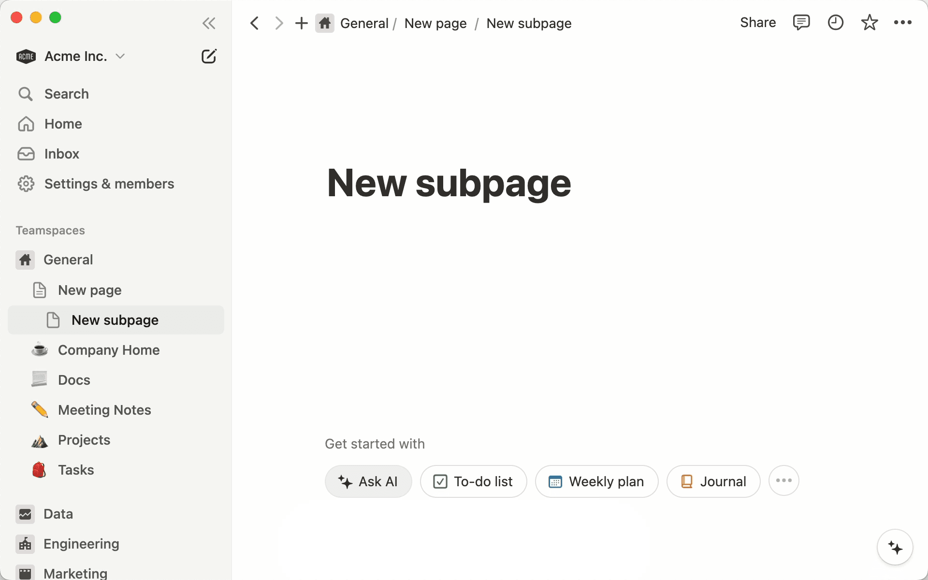Expand the Engineering teamspace
Image resolution: width=928 pixels, height=580 pixels.
tap(116, 544)
